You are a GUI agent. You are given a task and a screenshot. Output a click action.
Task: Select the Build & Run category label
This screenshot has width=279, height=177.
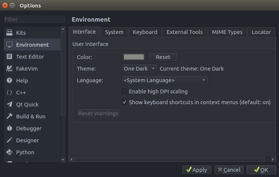31,117
